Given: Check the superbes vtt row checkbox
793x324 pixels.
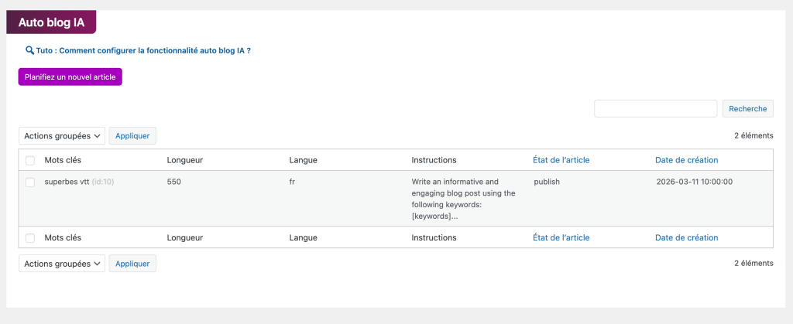Looking at the screenshot, I should [x=30, y=182].
